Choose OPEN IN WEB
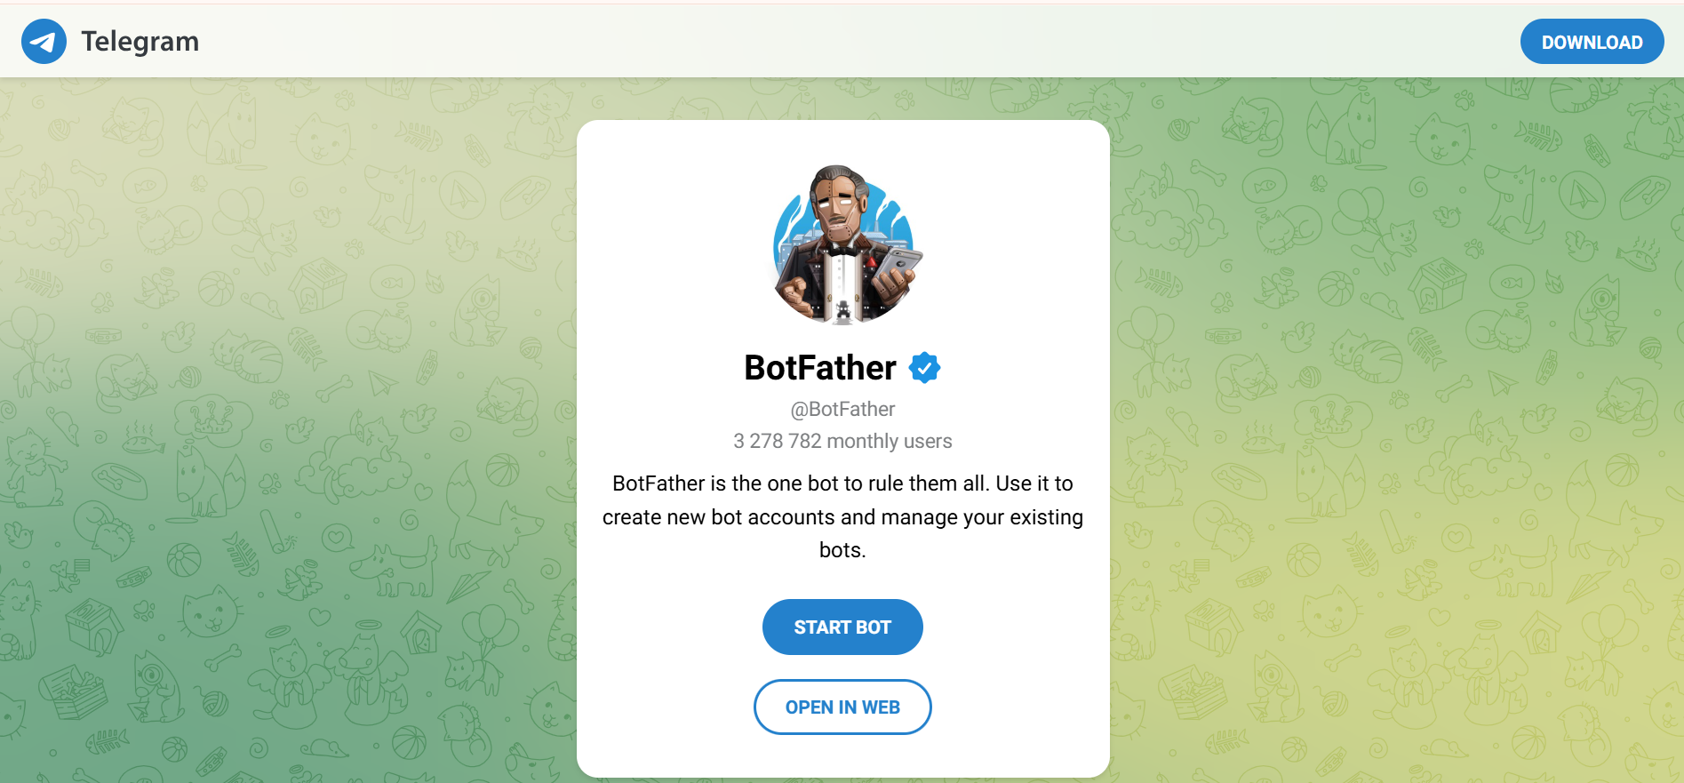1684x783 pixels. [x=842, y=707]
